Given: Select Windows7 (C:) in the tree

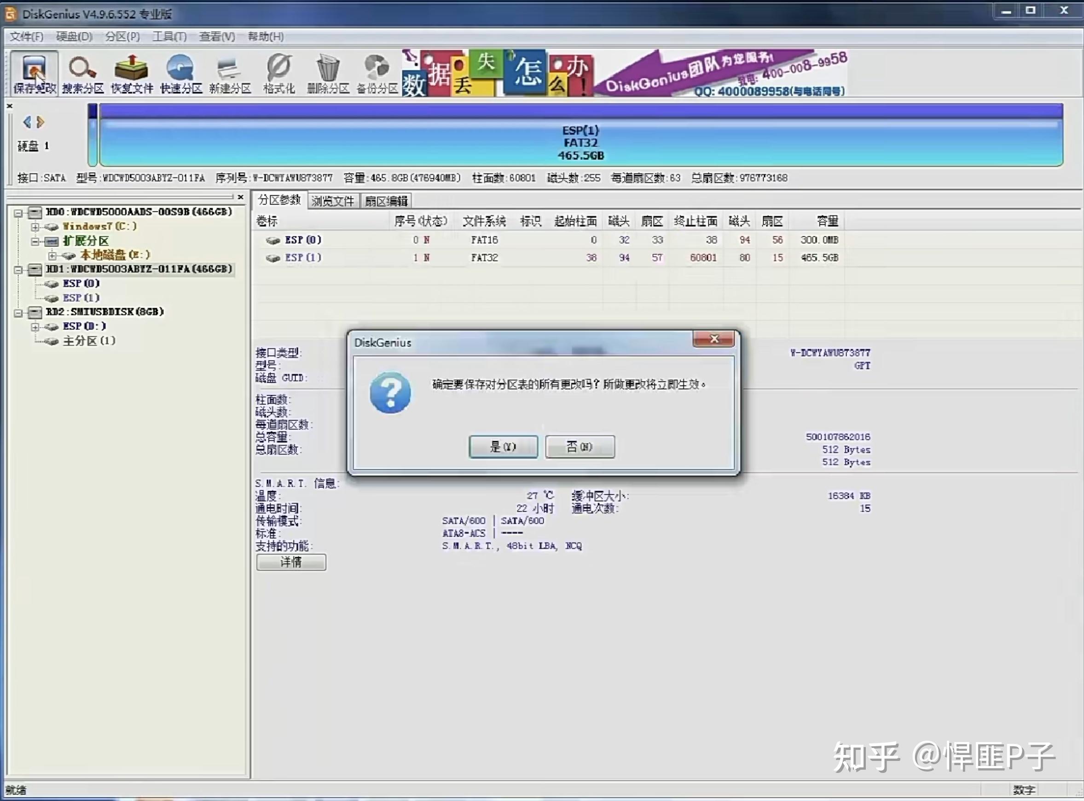Looking at the screenshot, I should pyautogui.click(x=99, y=227).
